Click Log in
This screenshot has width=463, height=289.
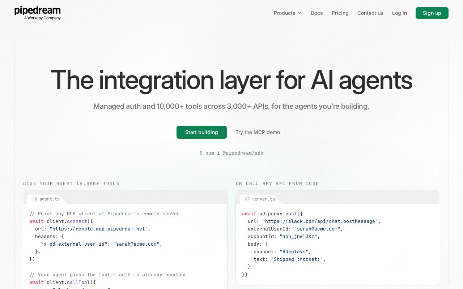pyautogui.click(x=399, y=13)
